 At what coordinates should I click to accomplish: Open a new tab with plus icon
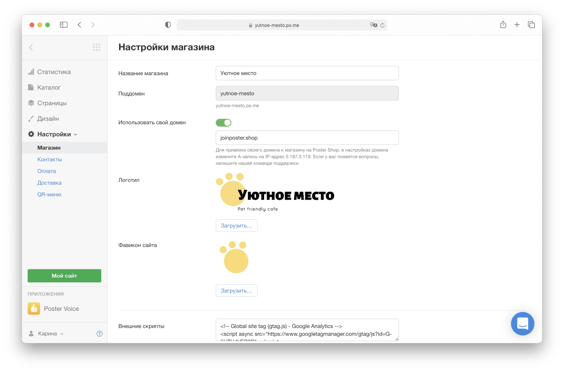(517, 25)
